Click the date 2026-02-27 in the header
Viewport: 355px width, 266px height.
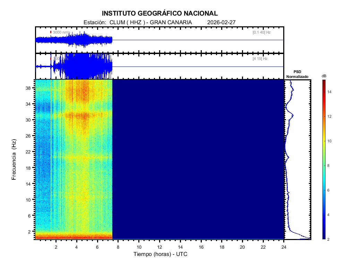click(x=221, y=22)
